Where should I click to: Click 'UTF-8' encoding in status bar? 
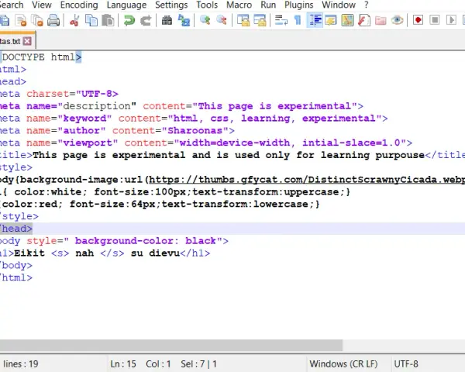[x=406, y=363]
